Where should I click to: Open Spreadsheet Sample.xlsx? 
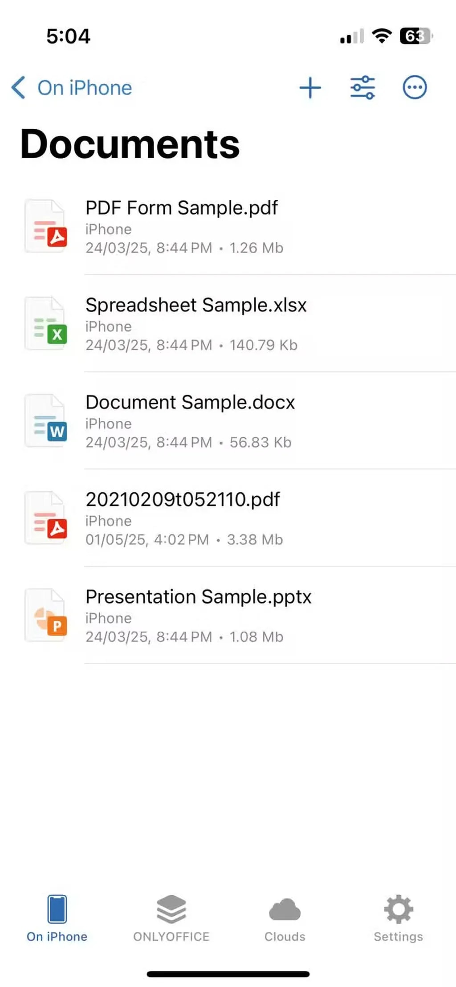(197, 305)
